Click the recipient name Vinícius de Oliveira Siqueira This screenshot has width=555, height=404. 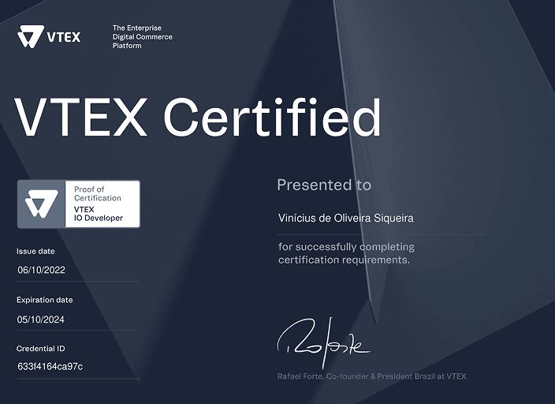(x=345, y=218)
